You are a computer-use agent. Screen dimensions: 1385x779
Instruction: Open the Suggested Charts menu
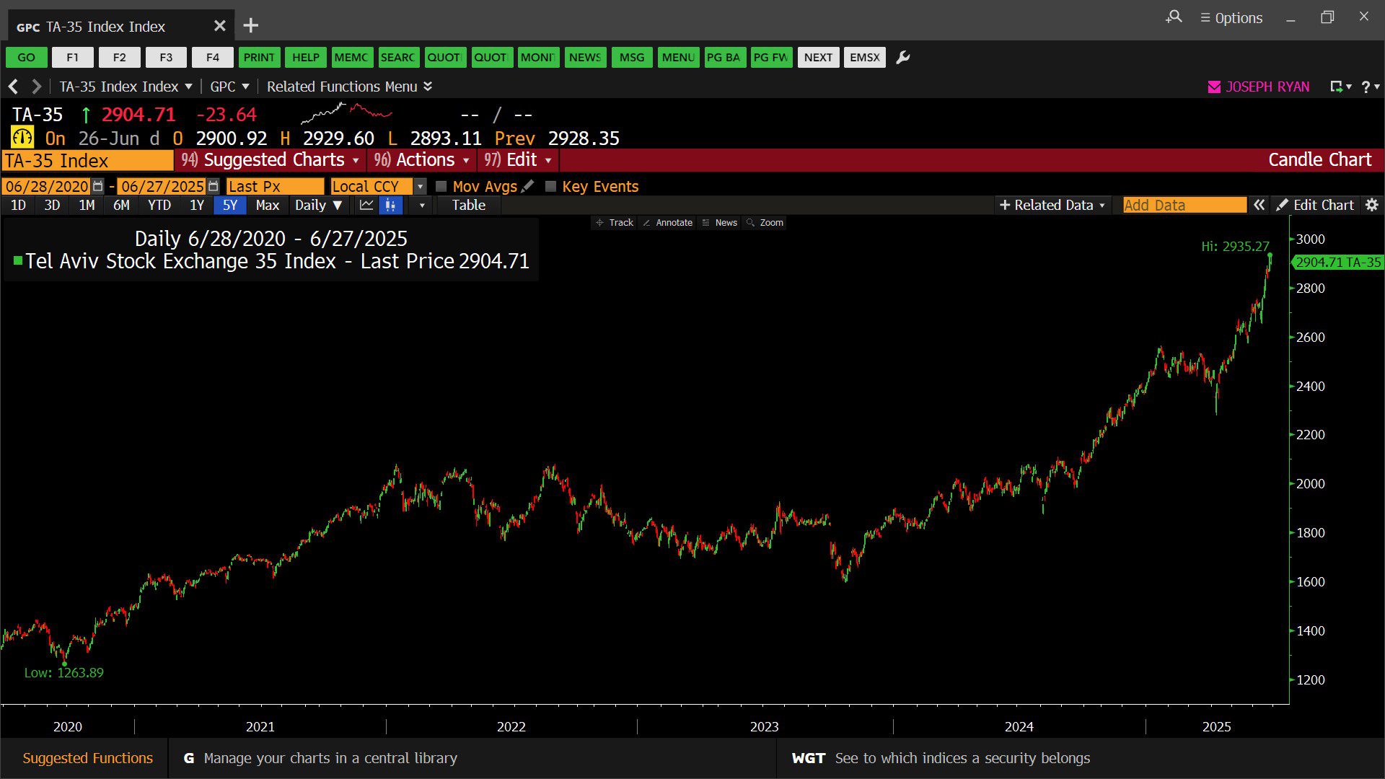click(x=273, y=160)
